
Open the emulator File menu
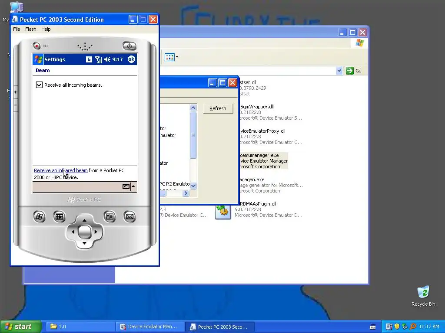[x=17, y=29]
